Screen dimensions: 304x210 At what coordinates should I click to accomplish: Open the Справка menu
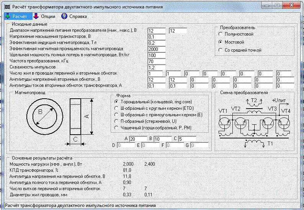(x=74, y=16)
